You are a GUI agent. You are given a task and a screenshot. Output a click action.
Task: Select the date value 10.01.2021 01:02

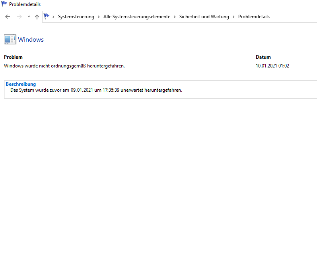(x=272, y=66)
